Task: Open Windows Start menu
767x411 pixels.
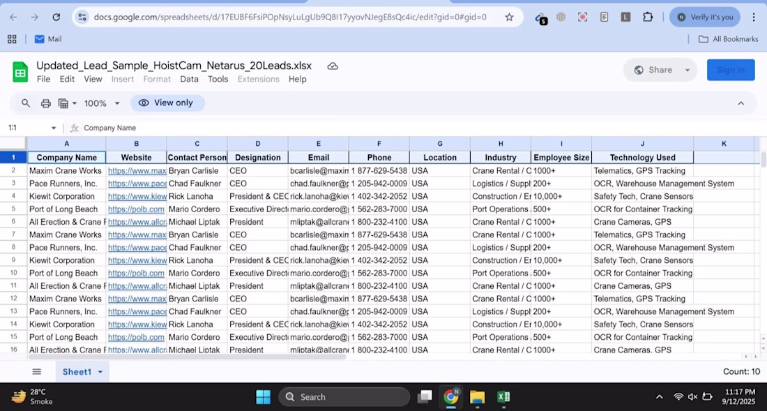Action: tap(263, 397)
